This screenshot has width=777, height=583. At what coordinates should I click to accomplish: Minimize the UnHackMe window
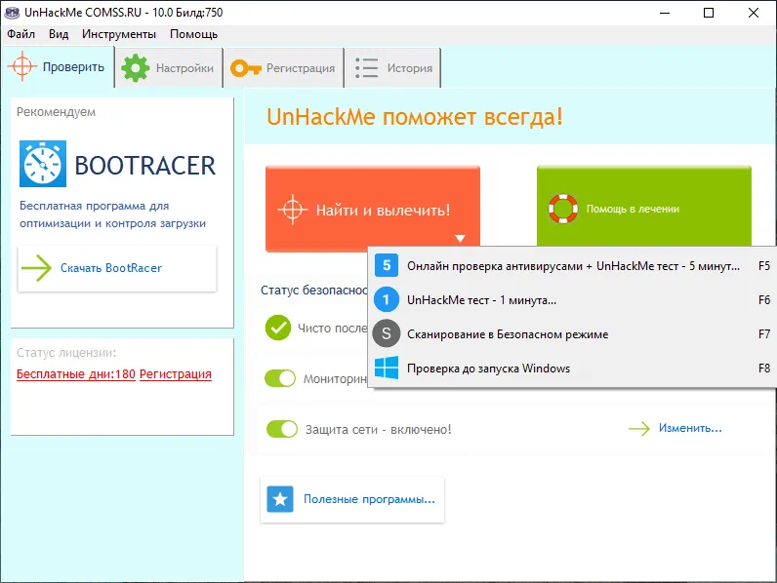[x=665, y=13]
